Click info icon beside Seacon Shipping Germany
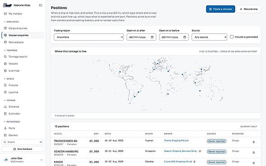 tap(200, 151)
